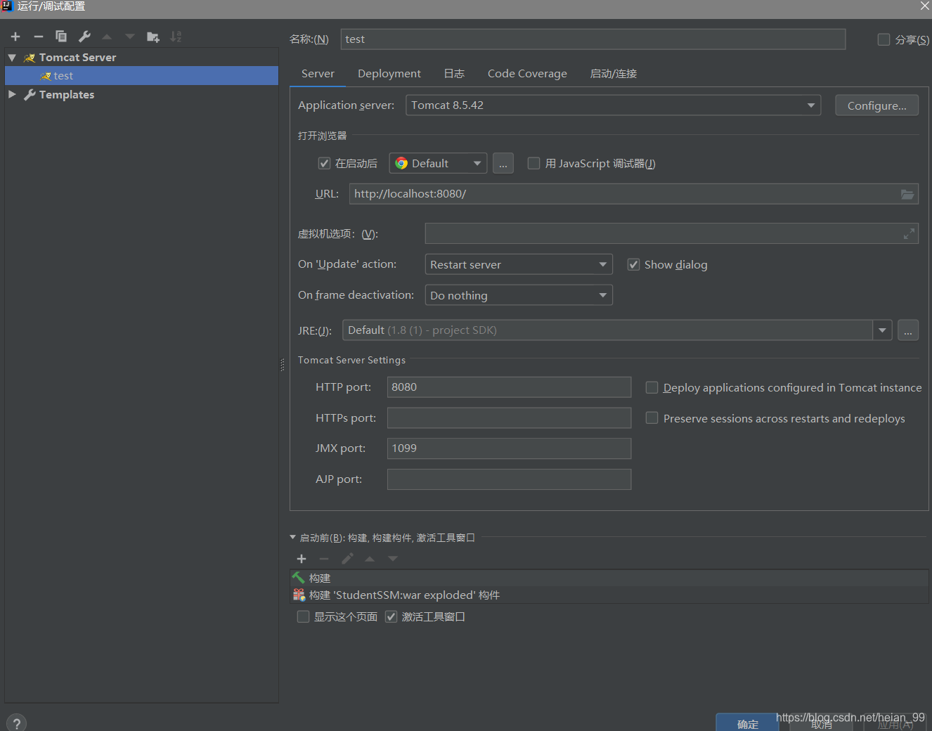The width and height of the screenshot is (932, 731).
Task: Enable Deploy applications configured in Tomcat instance
Action: [652, 387]
